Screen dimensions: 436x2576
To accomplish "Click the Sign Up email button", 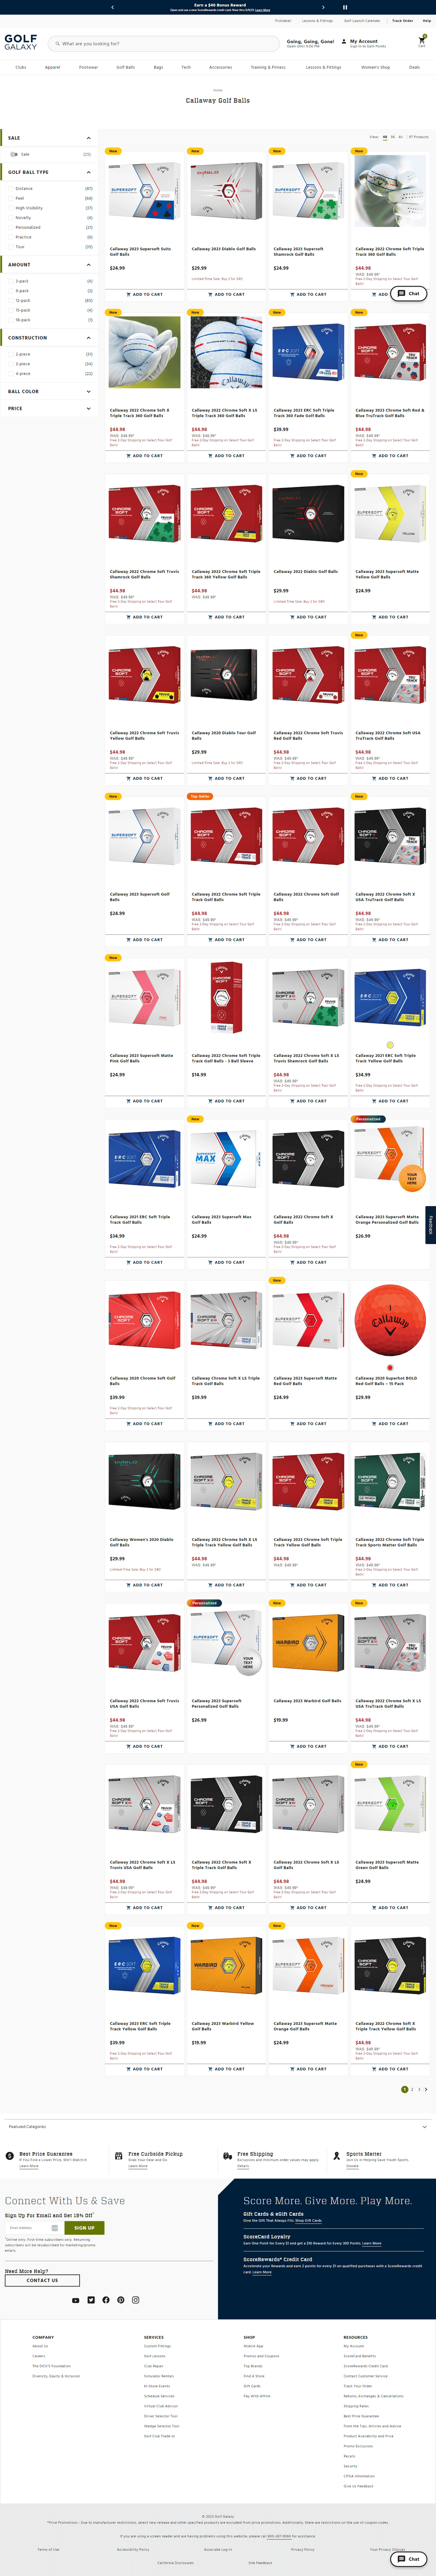I will (x=84, y=2227).
